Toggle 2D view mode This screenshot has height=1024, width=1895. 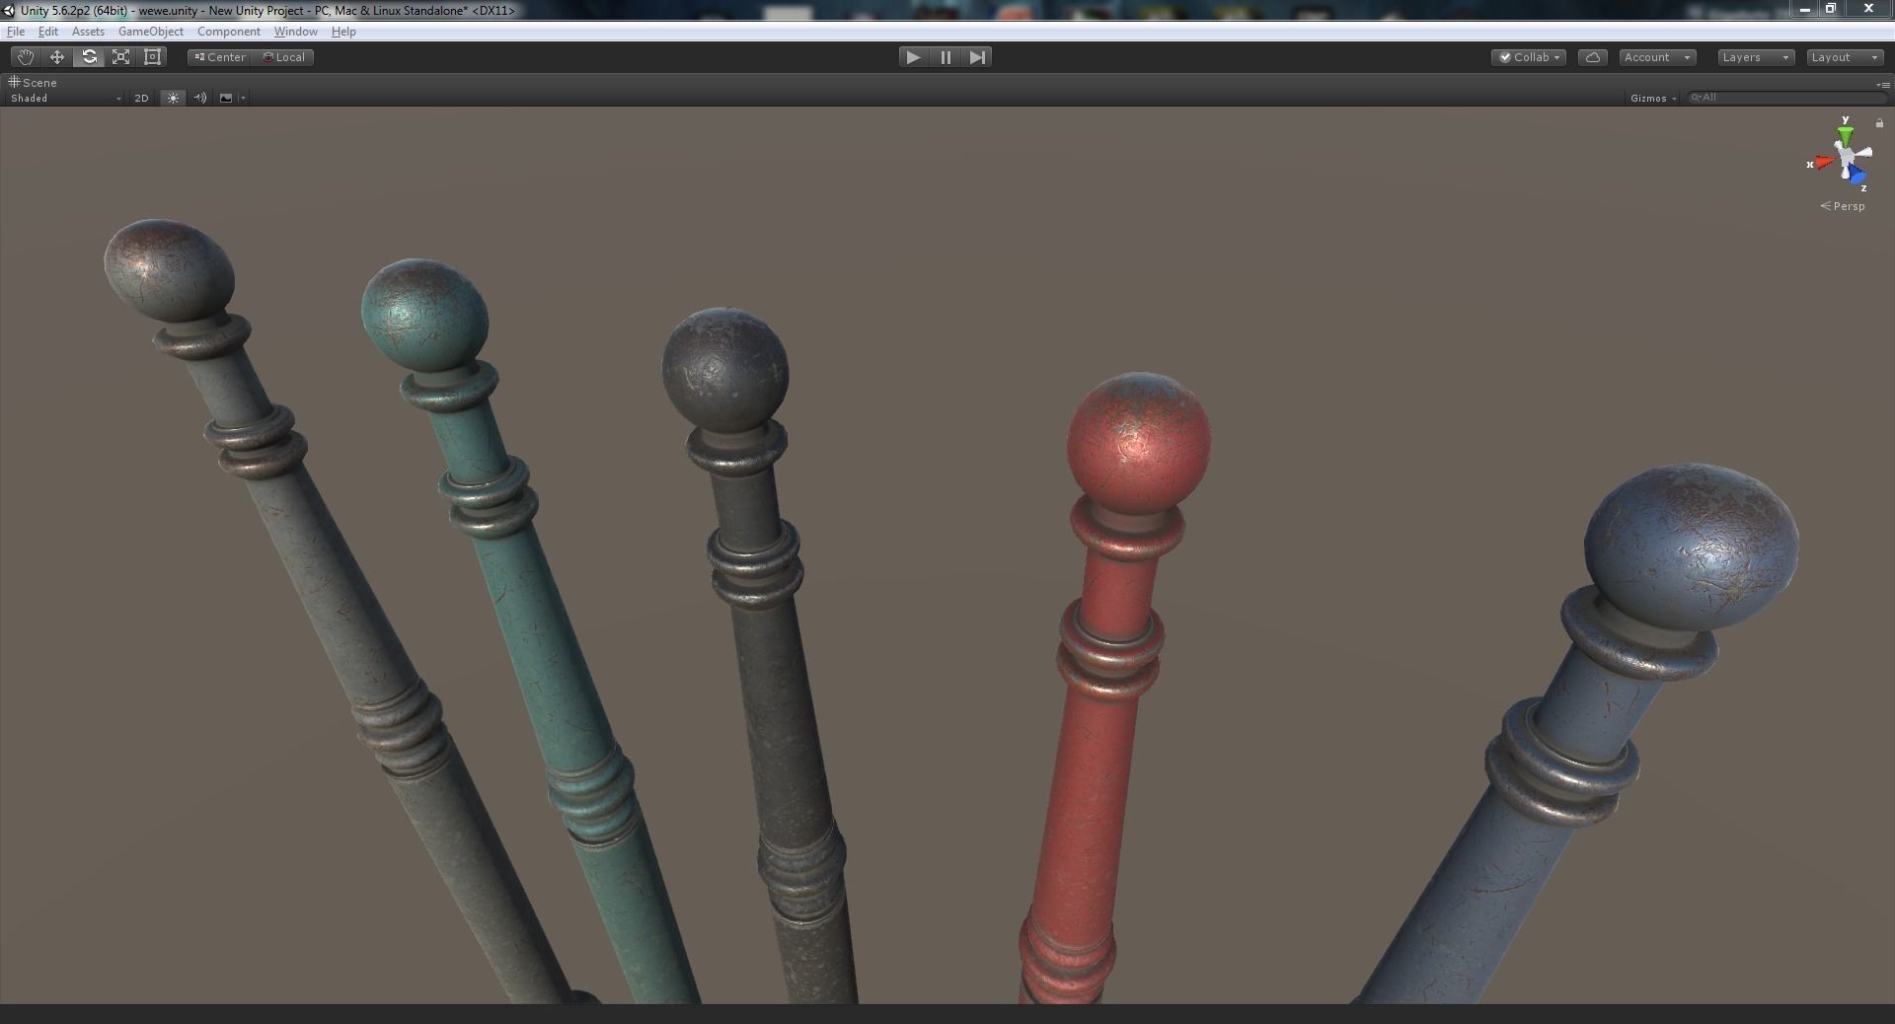point(141,98)
